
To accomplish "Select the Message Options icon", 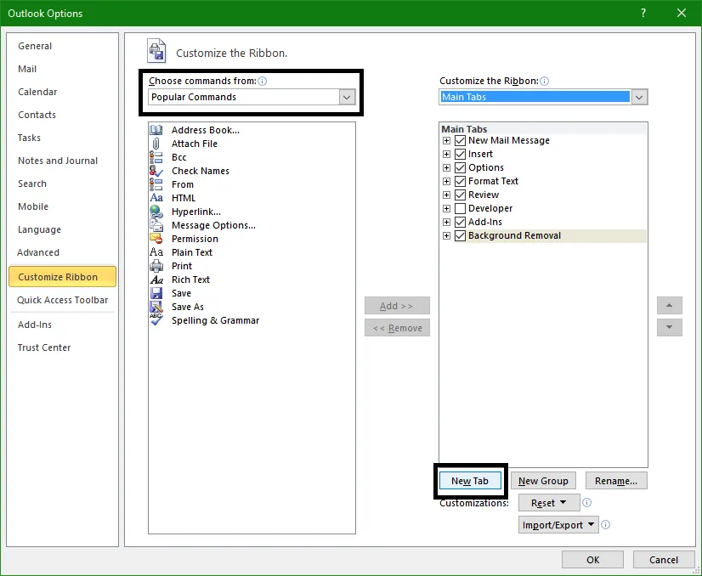I will pyautogui.click(x=156, y=225).
